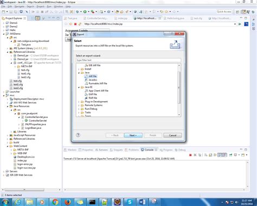Switch to the Problems view tab
Screen dimensions: 257x206
(x=132, y=150)
